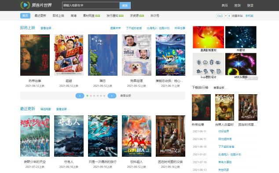Open the 最近更新 navigation tab
This screenshot has height=173, width=279.
[x=40, y=16]
